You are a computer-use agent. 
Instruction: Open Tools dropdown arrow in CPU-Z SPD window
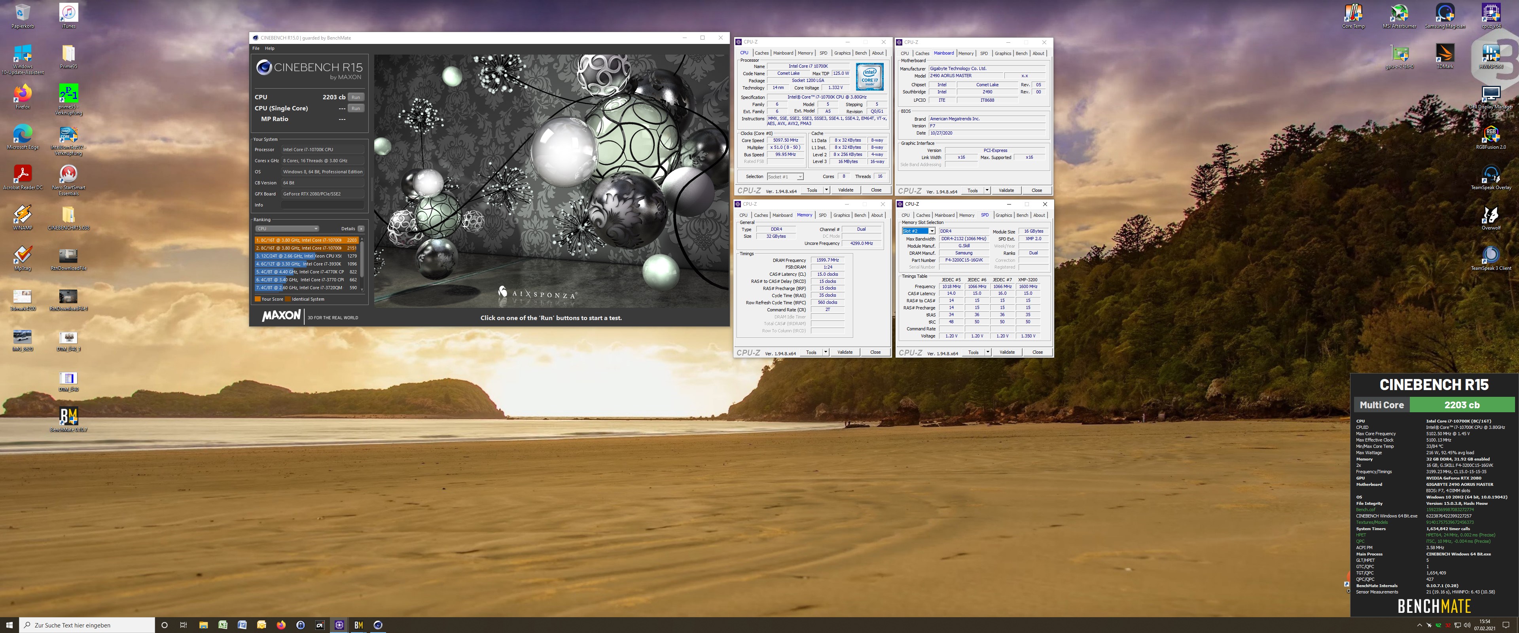[x=988, y=352]
